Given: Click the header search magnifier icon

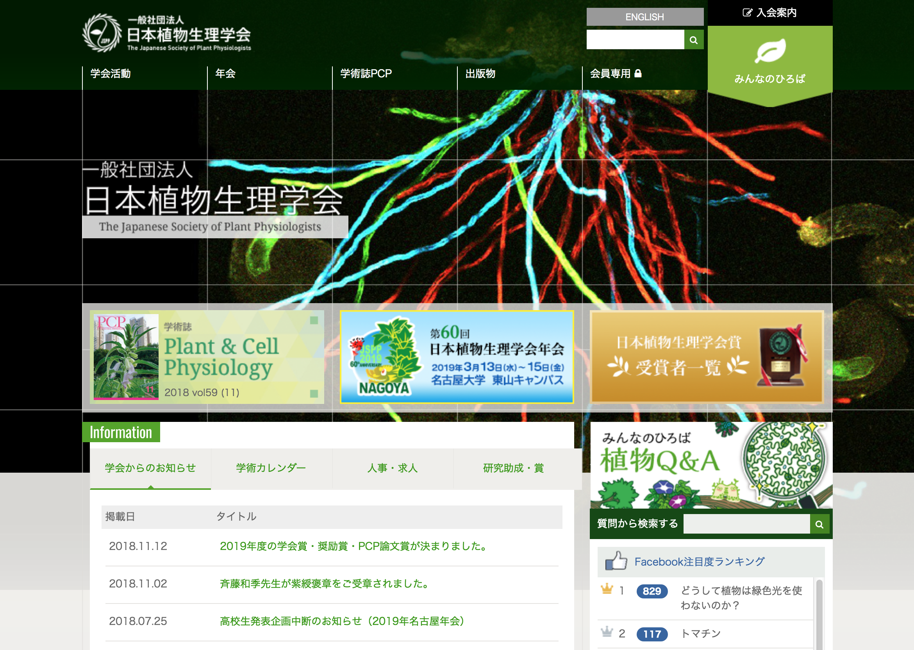Looking at the screenshot, I should (693, 40).
